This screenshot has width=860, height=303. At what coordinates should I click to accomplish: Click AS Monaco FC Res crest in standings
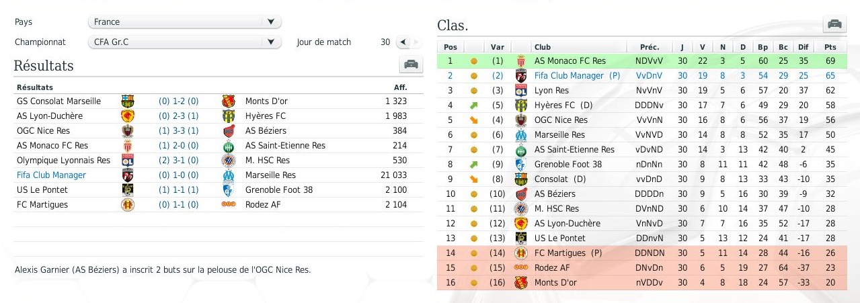click(x=520, y=61)
